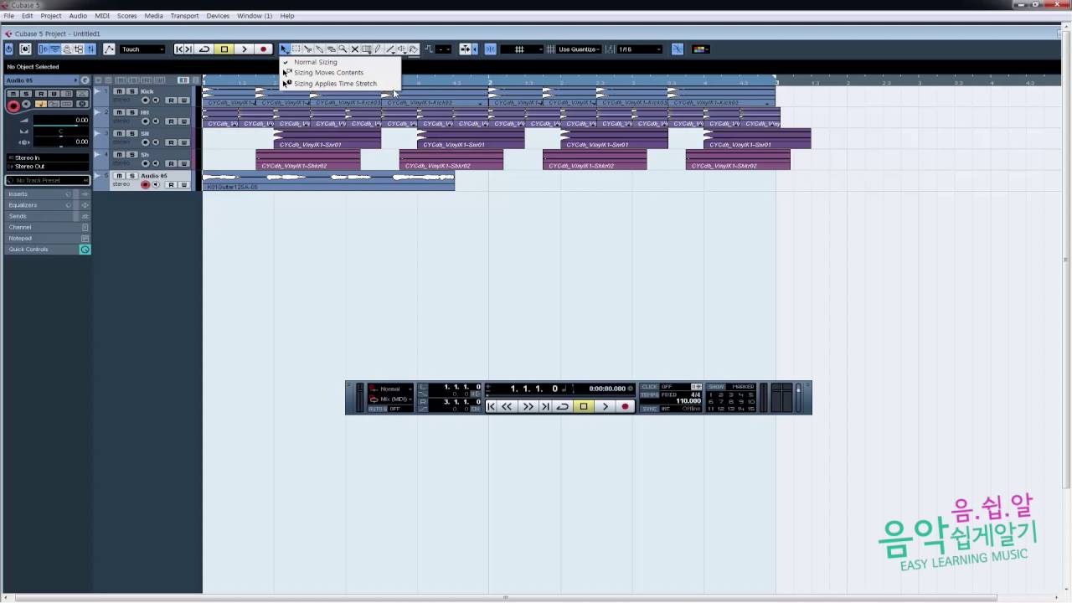Viewport: 1072px width, 603px height.
Task: Solo the Audio 05 track in track list
Action: click(131, 176)
